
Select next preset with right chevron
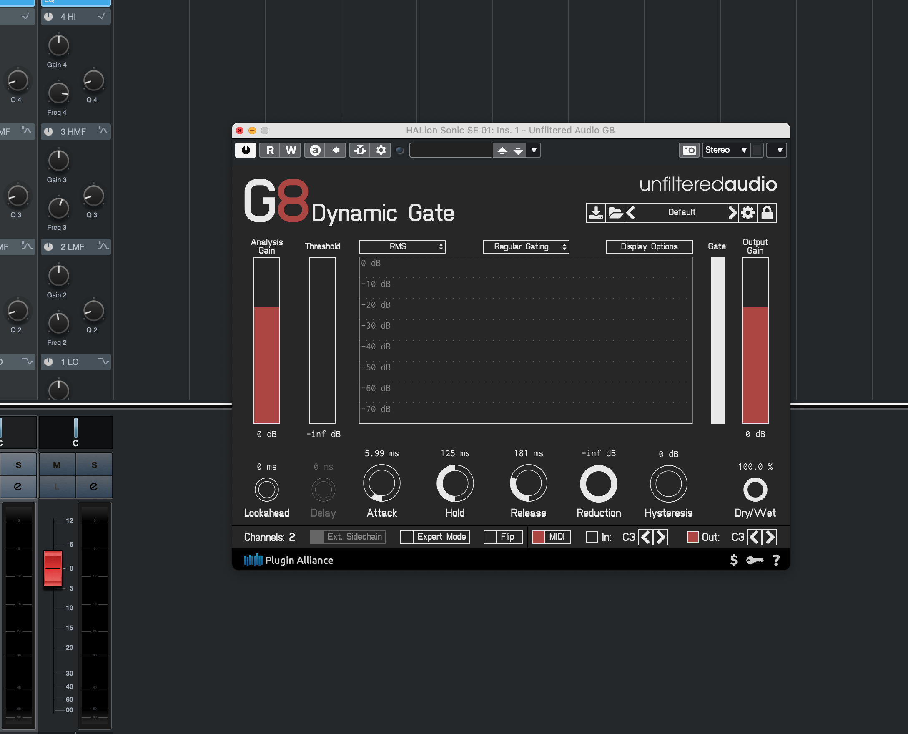click(732, 212)
